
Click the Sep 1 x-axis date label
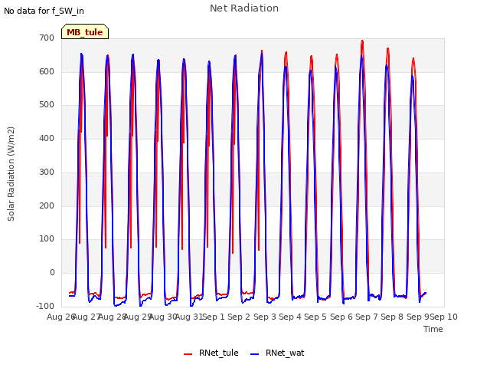(214, 317)
